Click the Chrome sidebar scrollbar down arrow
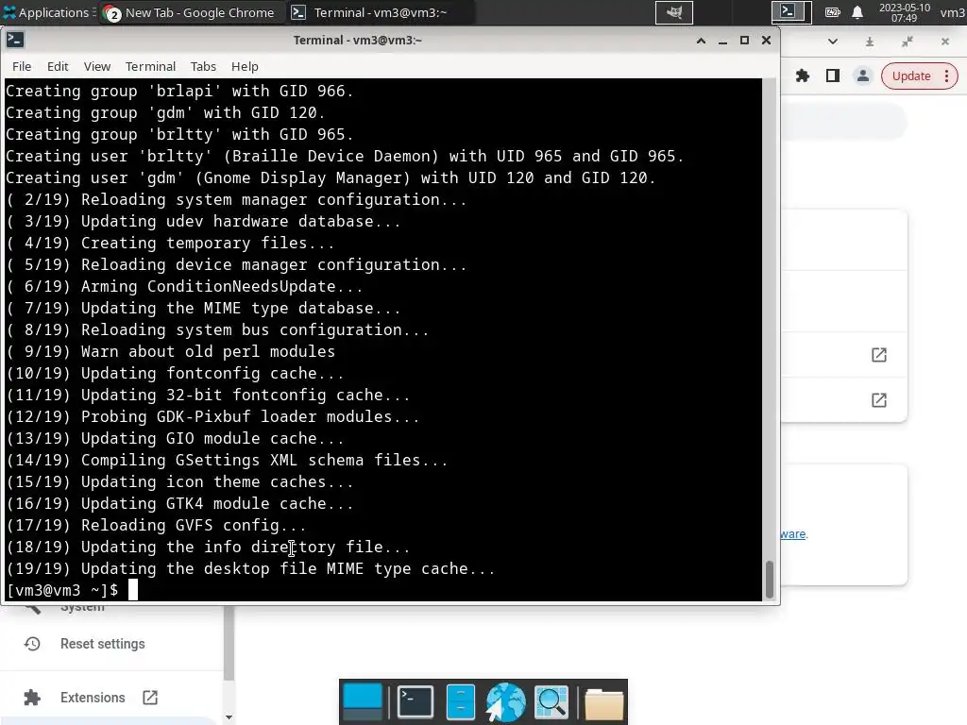The height and width of the screenshot is (725, 967). pos(229,717)
